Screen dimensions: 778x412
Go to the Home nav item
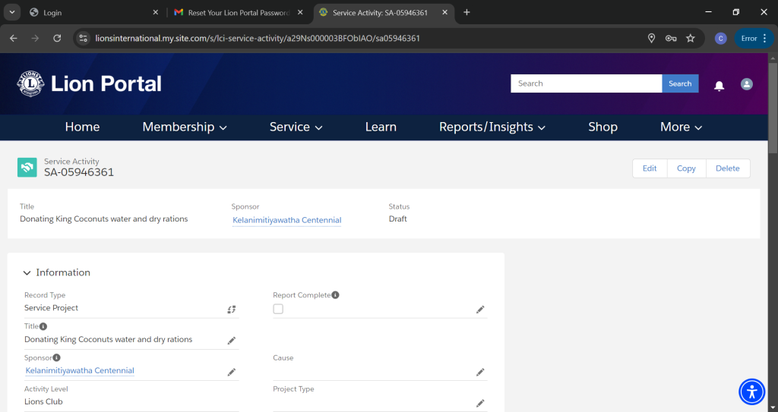82,127
